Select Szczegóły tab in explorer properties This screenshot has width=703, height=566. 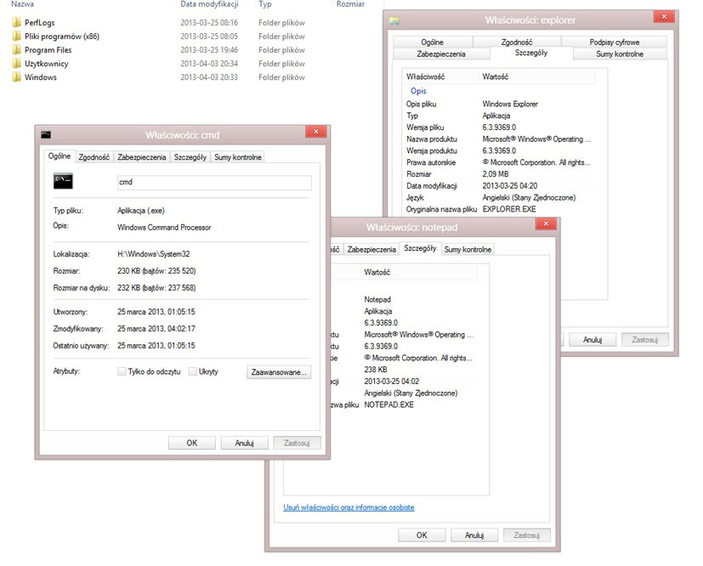coord(531,53)
